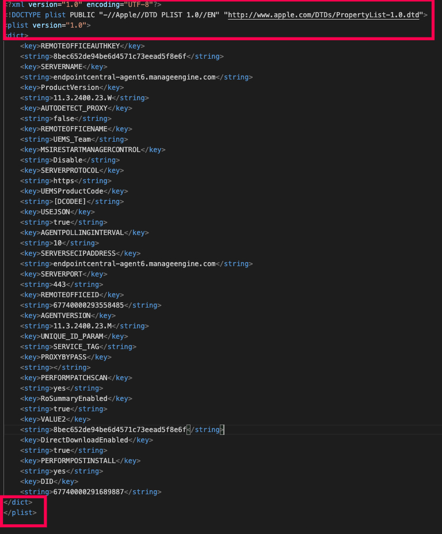This screenshot has height=534, width=442.
Task: Click AGENTVERSION key line
Action: 68,316
